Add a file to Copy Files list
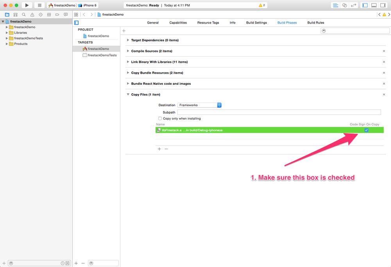The height and width of the screenshot is (267, 391). tap(160, 149)
